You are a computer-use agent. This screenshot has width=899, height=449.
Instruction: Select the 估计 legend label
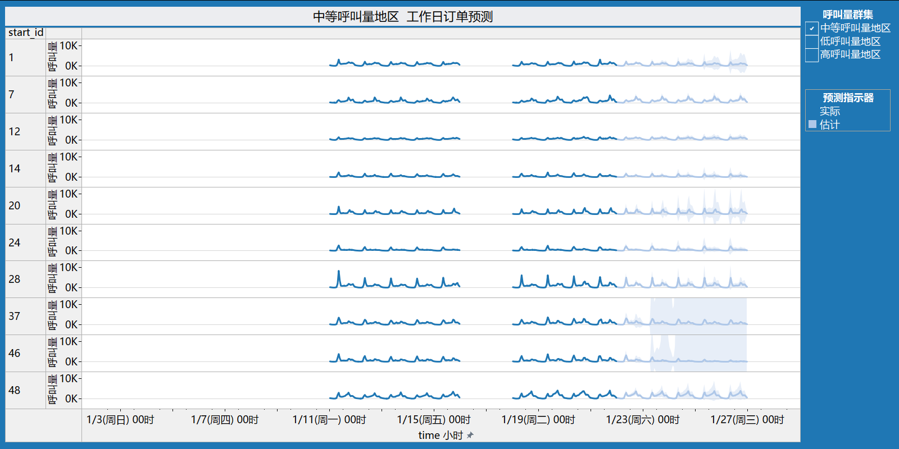pos(829,125)
